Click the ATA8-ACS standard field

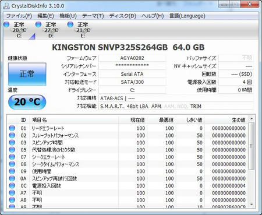click(176, 98)
